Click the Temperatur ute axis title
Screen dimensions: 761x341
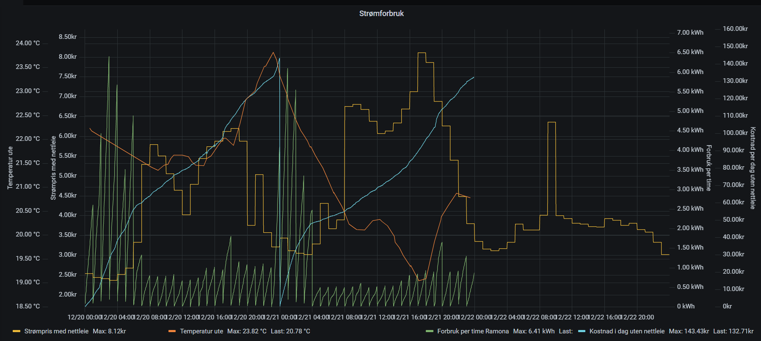point(10,168)
